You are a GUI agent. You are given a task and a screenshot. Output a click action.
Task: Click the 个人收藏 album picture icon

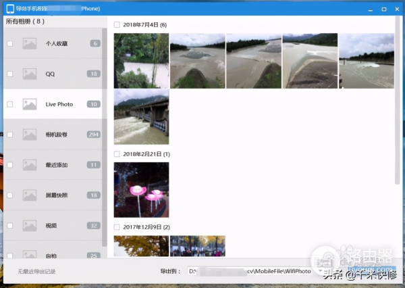pos(29,43)
